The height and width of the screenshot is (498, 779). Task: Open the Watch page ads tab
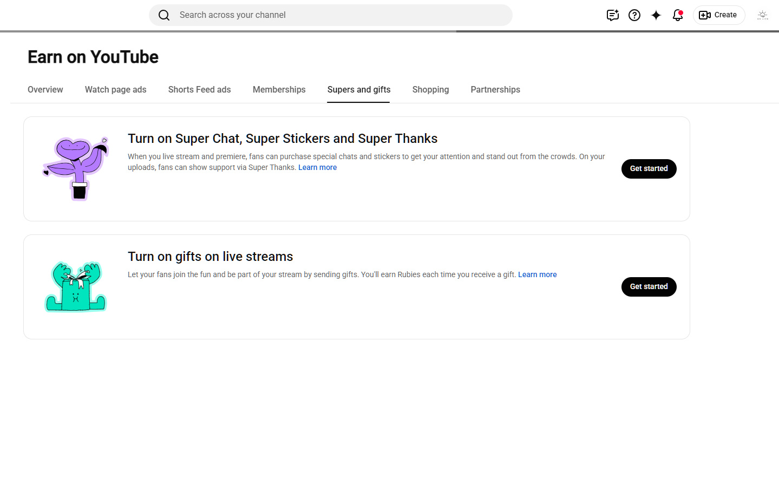116,90
